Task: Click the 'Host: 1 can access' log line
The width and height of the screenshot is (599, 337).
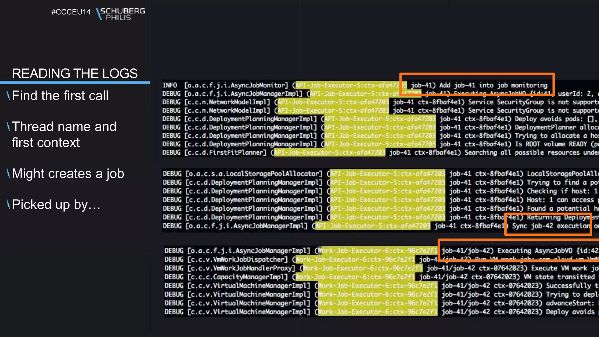Action: [381, 200]
